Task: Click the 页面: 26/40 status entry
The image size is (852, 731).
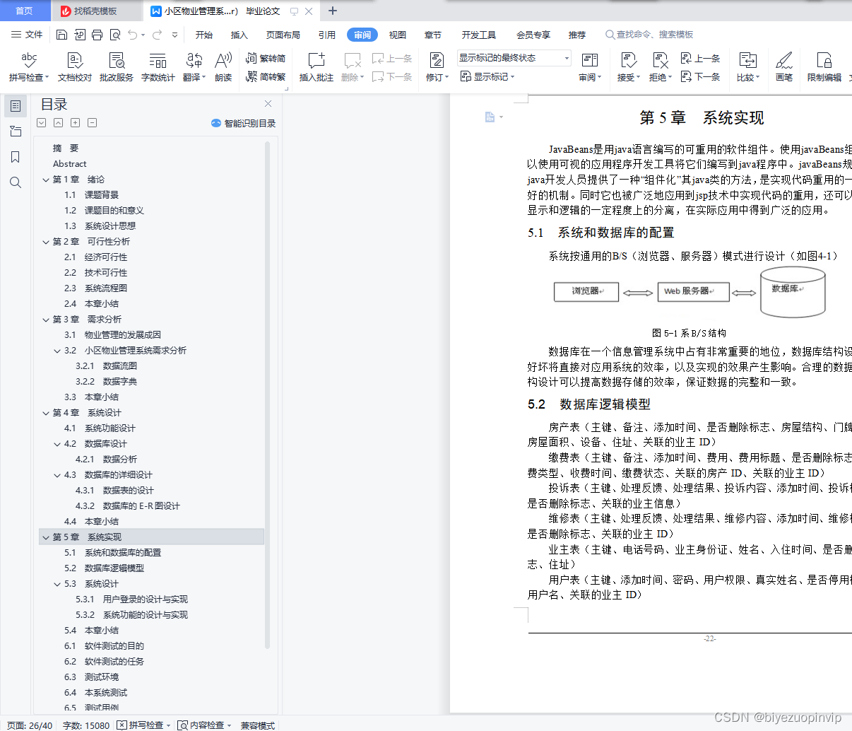Action: pos(30,725)
